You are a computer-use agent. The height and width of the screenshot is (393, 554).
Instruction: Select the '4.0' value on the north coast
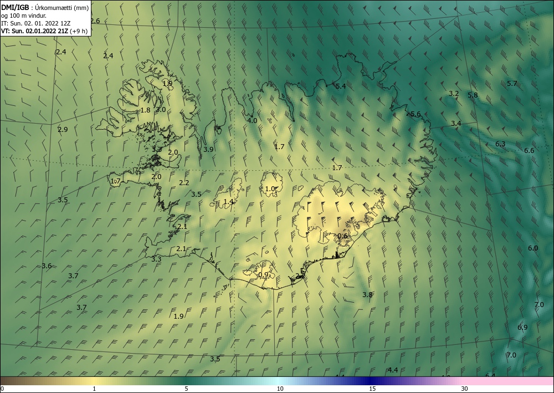pyautogui.click(x=252, y=120)
